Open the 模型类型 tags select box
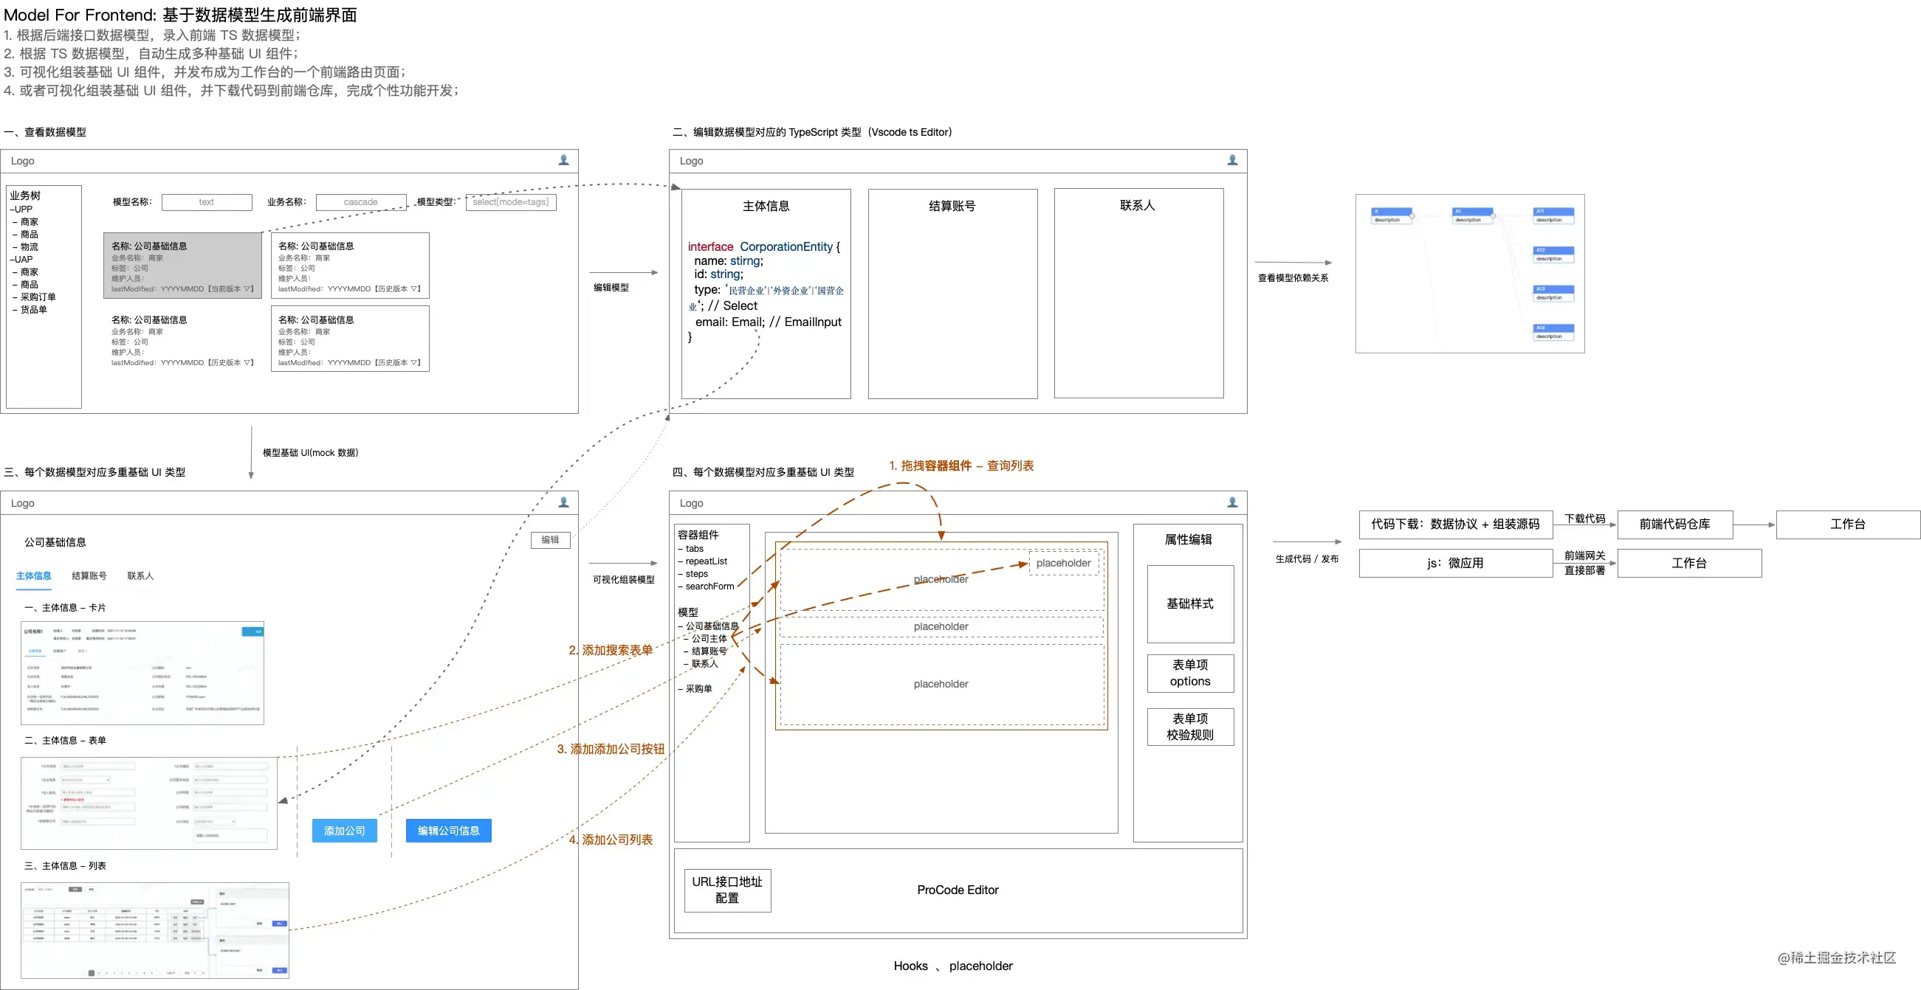The height and width of the screenshot is (990, 1921). point(511,202)
